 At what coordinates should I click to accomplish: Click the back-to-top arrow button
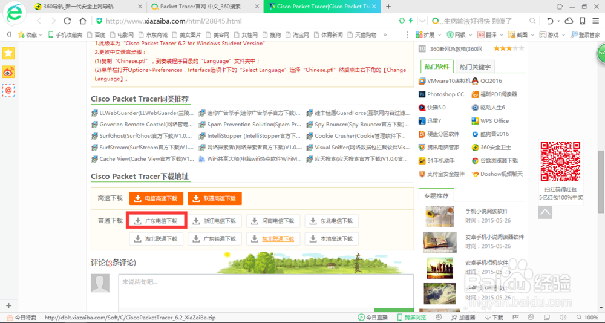(x=545, y=212)
